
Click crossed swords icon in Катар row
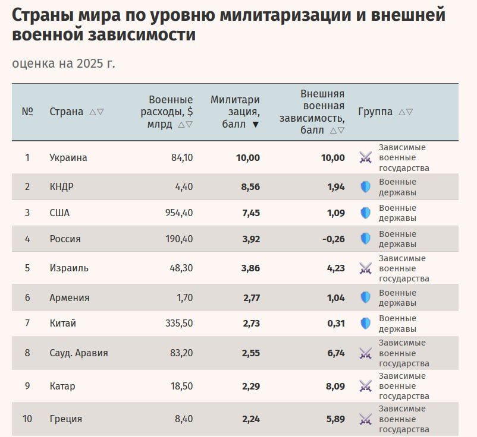pyautogui.click(x=365, y=386)
